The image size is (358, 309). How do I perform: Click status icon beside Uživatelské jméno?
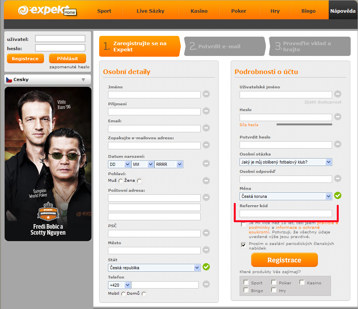coord(338,94)
